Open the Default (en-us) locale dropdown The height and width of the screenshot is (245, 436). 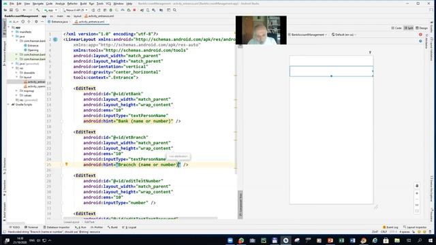(343, 35)
